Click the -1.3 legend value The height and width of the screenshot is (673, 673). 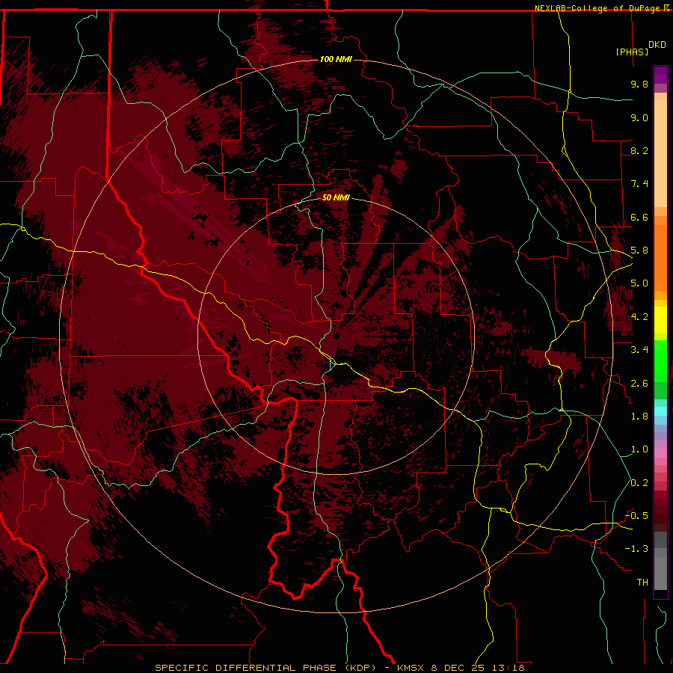pyautogui.click(x=636, y=549)
